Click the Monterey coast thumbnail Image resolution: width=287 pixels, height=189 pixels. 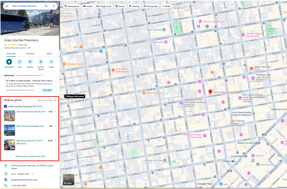10,145
